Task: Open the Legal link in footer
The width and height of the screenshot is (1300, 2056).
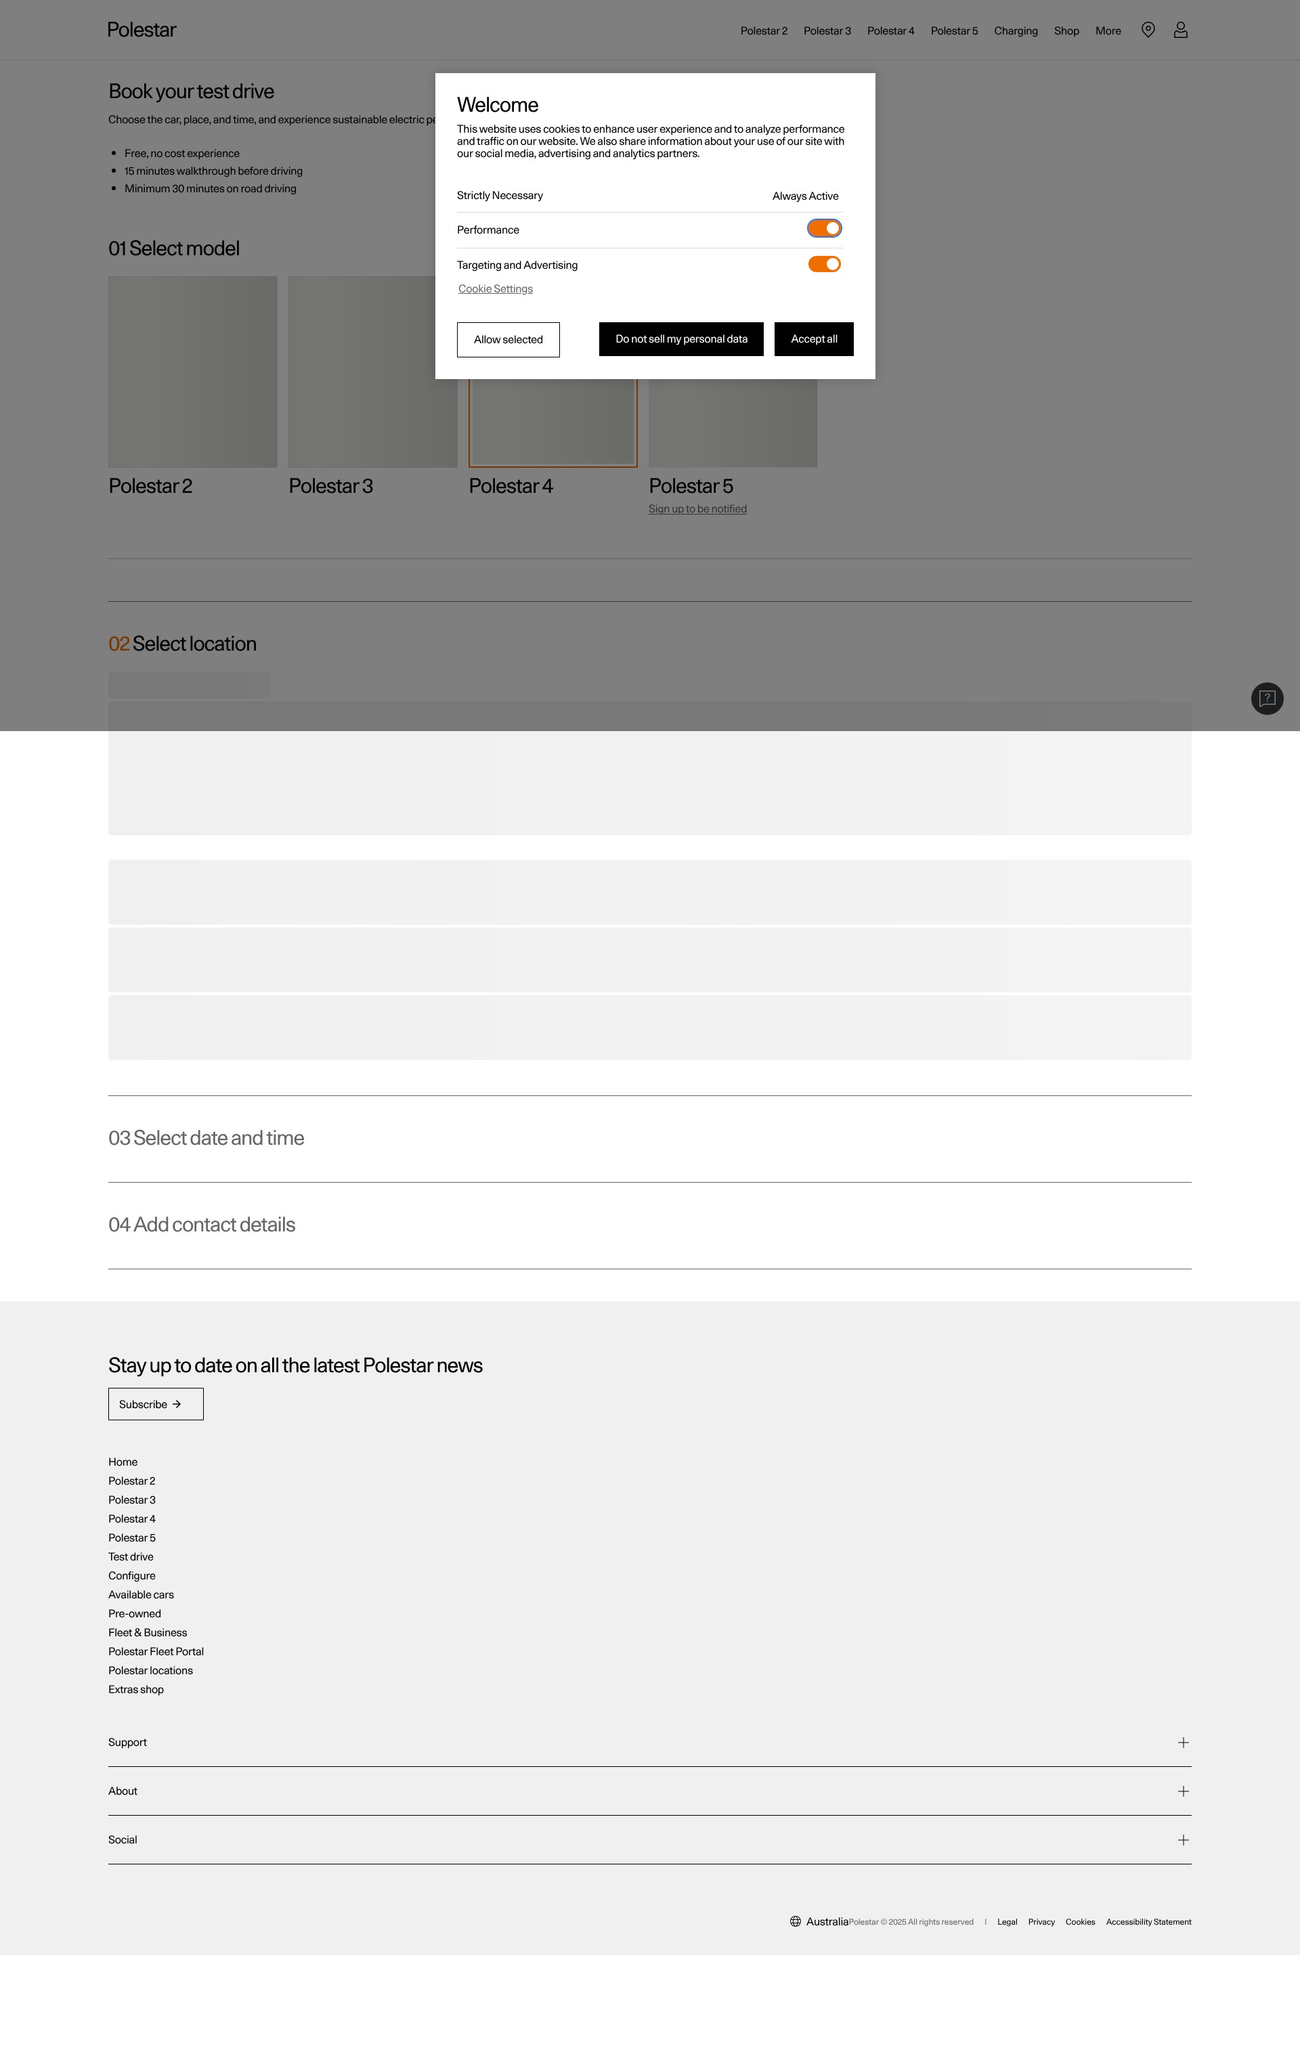Action: (1007, 1922)
